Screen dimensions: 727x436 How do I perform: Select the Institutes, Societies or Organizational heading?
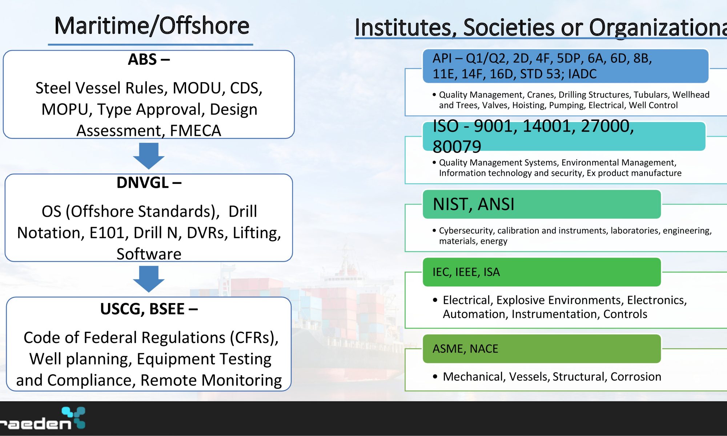point(541,27)
